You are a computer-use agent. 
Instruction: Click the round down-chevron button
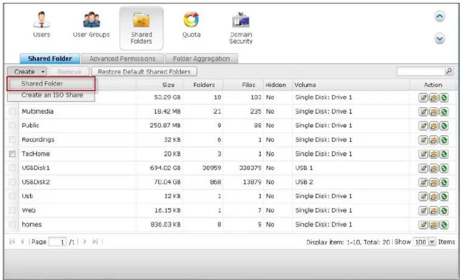440,38
